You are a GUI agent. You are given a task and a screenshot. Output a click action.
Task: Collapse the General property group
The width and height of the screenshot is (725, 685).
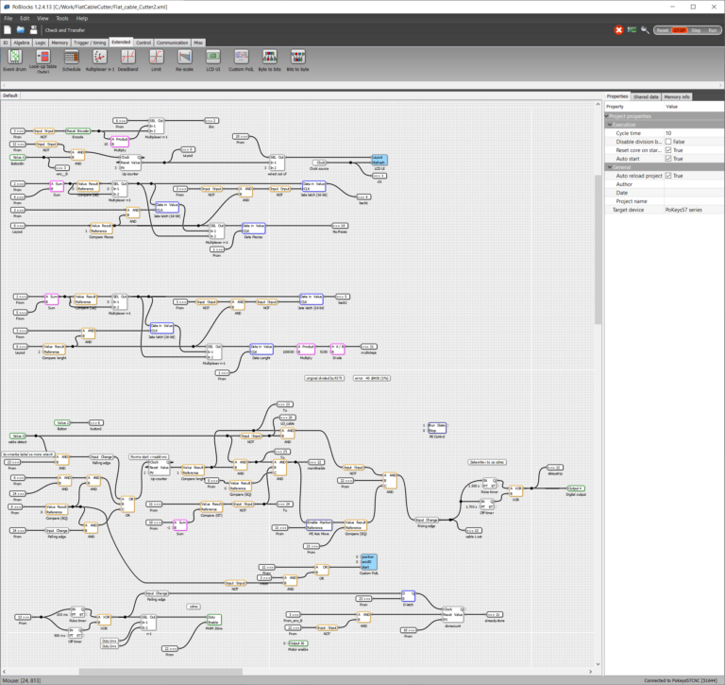click(x=610, y=167)
